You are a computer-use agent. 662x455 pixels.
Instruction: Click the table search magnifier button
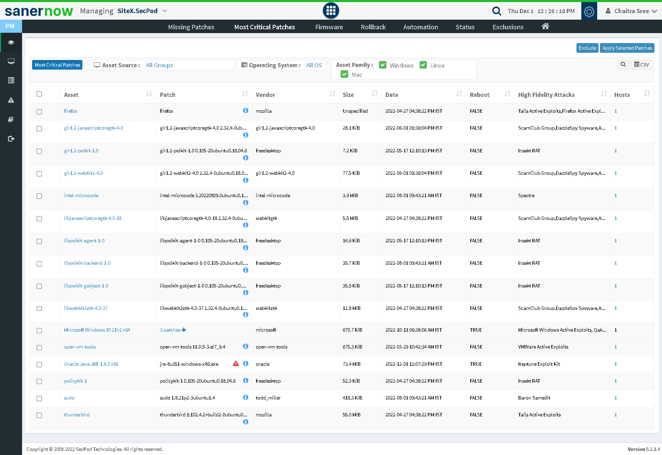tap(623, 64)
